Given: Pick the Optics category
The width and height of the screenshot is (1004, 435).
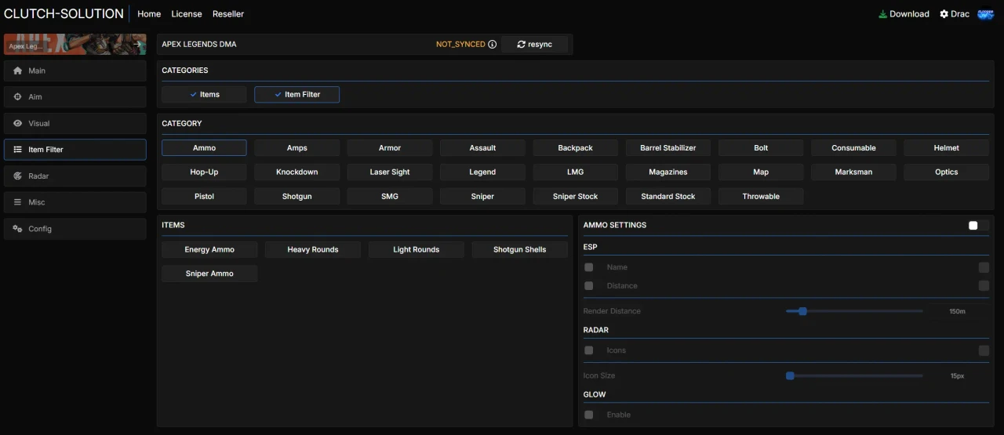Looking at the screenshot, I should (947, 172).
